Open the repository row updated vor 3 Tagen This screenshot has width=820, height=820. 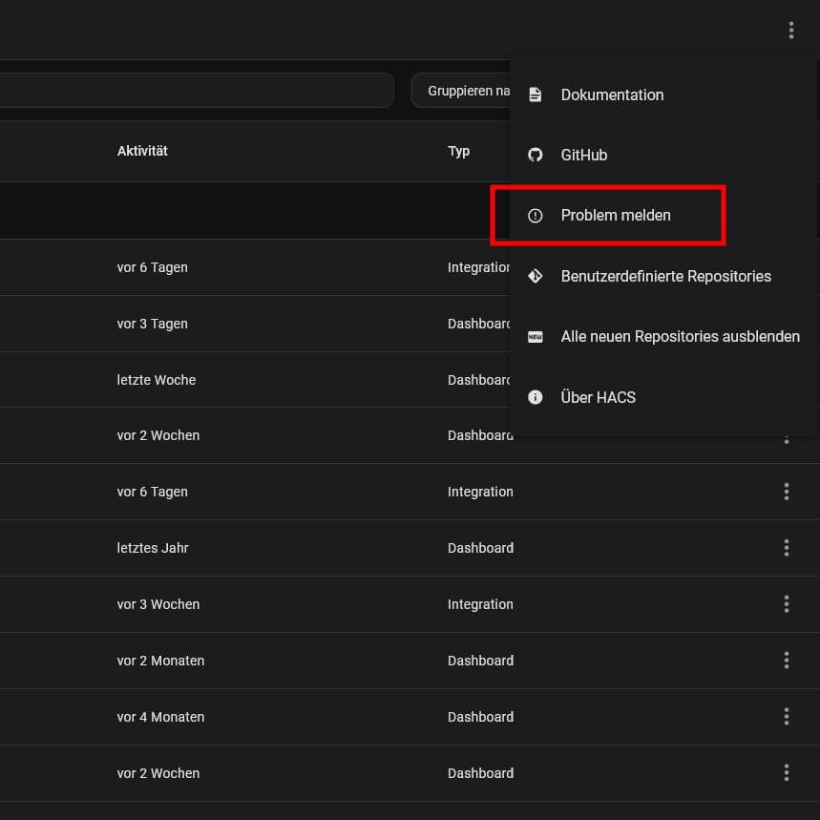click(x=153, y=324)
